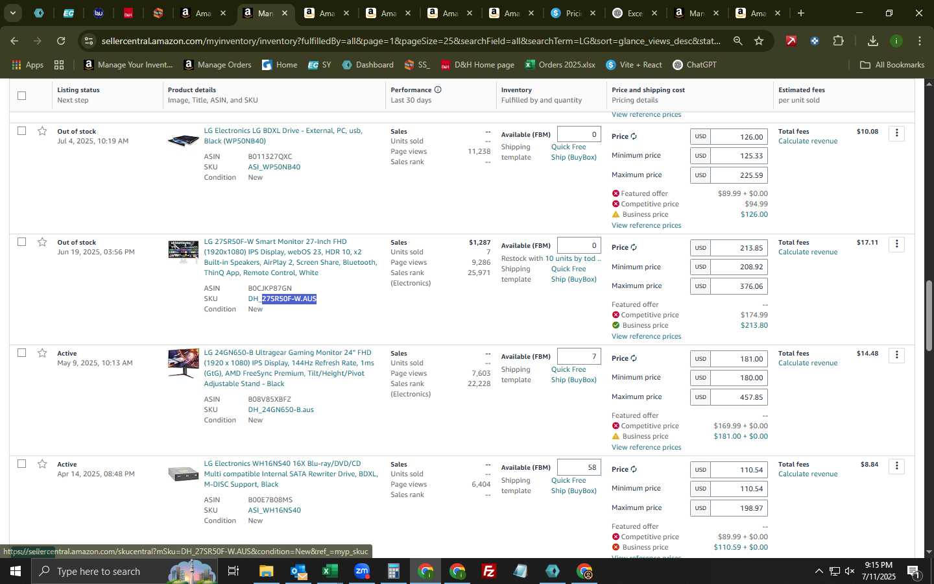Show hidden system tray icons chevron

pos(819,571)
